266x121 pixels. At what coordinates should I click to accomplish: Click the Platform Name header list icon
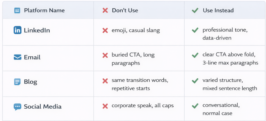(17, 11)
